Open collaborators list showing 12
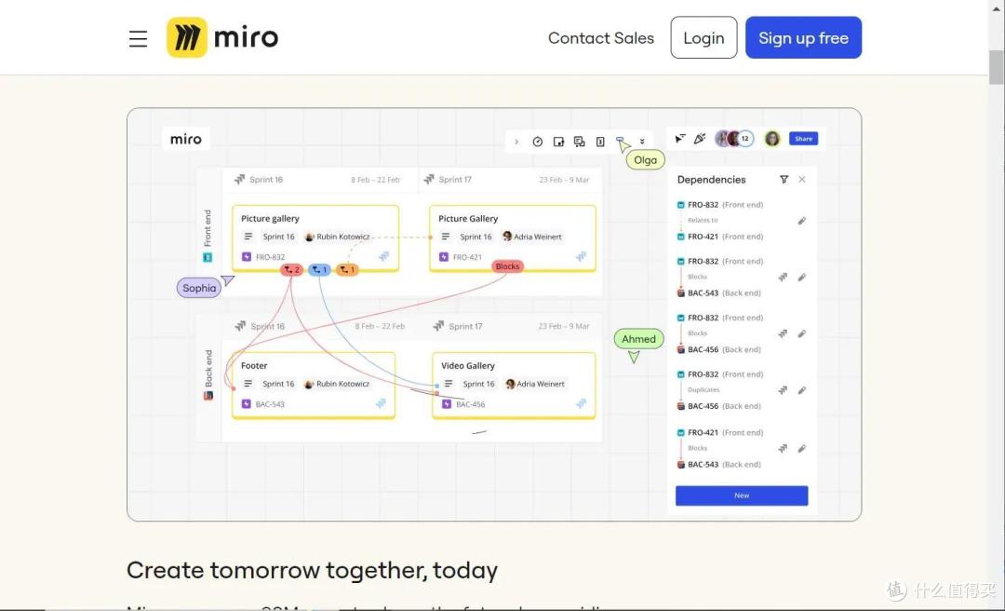1005x611 pixels. click(744, 138)
